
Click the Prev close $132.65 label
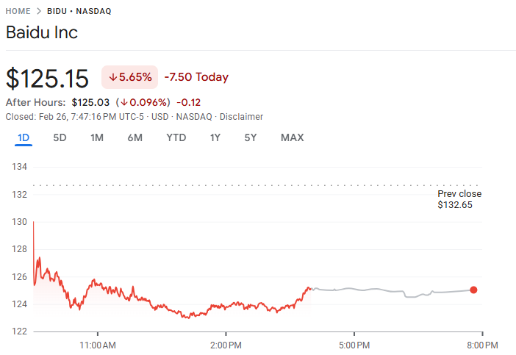459,199
